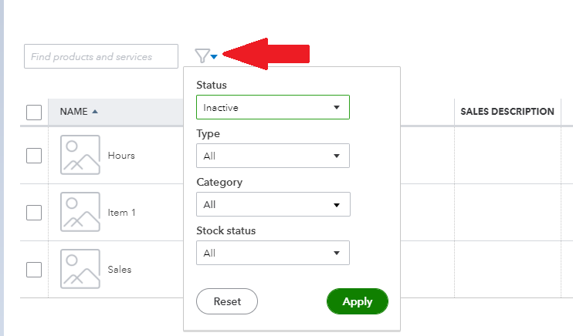Click the SALES DESCRIPTION column header

click(507, 112)
